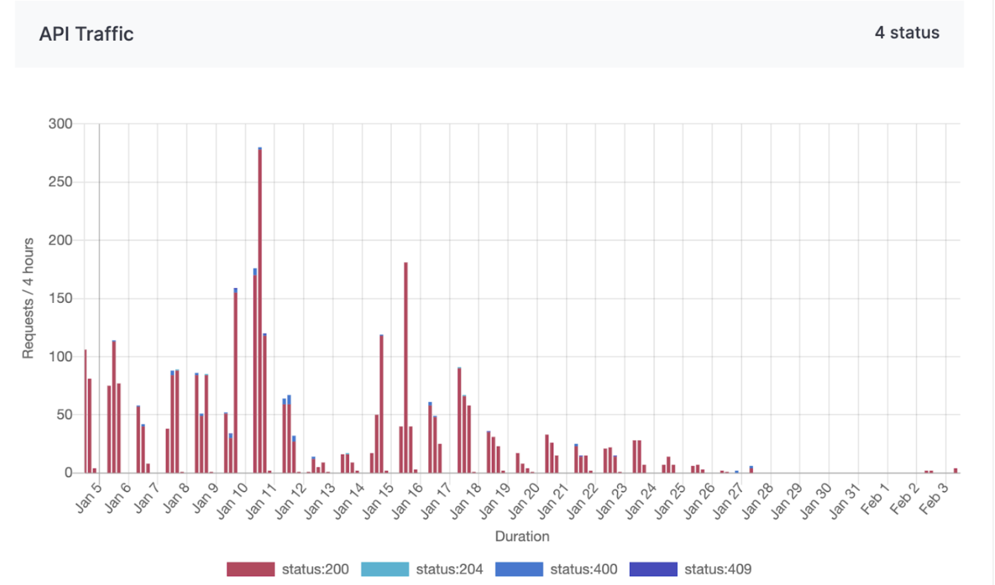Select the "API Traffic" panel title
Screen dimensions: 995x585
86,34
